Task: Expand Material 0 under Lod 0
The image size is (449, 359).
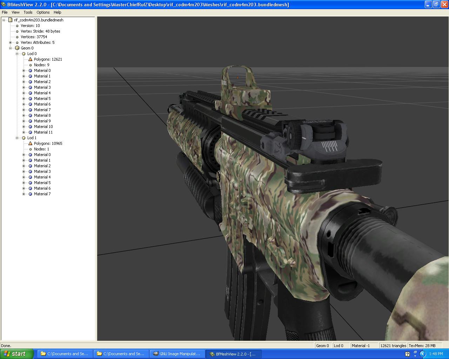Action: [23, 70]
